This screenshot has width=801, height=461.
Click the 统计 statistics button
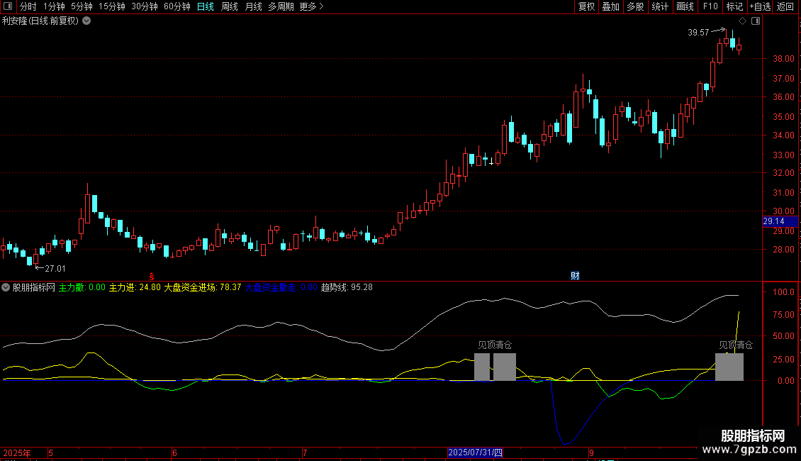click(660, 6)
